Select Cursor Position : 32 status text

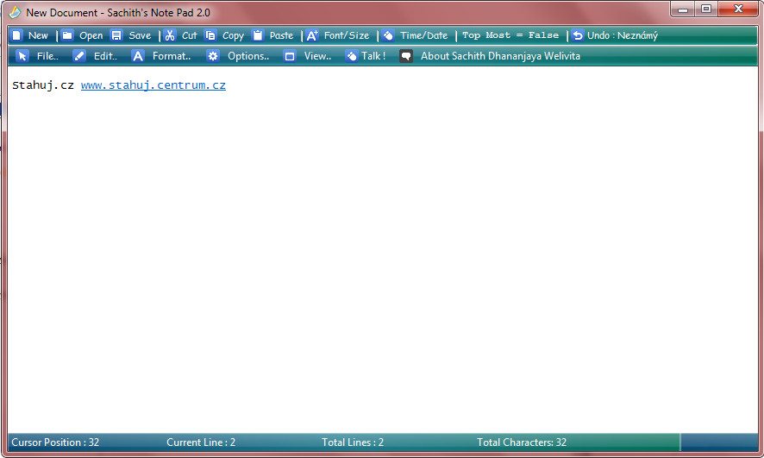(x=55, y=442)
